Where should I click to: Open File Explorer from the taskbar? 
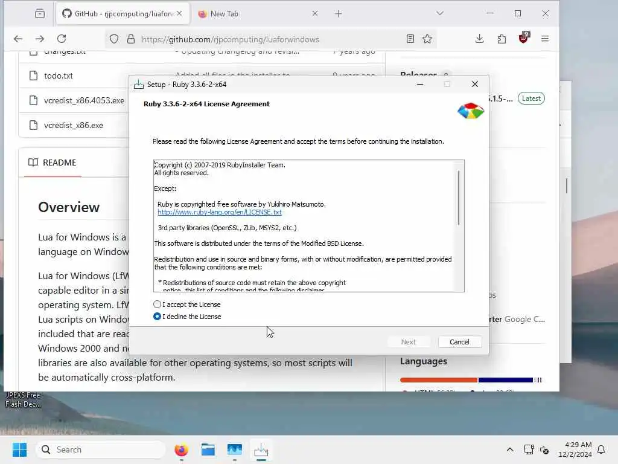[208, 449]
